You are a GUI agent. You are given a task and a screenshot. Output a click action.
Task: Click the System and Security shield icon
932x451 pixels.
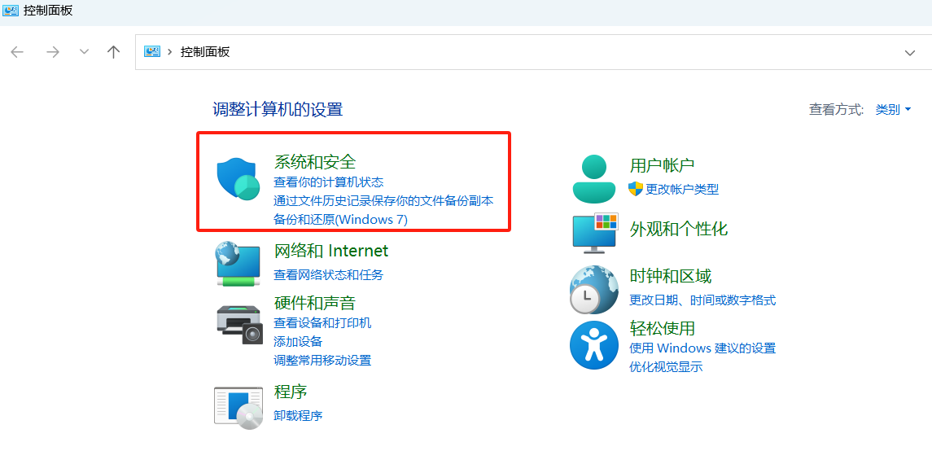238,178
